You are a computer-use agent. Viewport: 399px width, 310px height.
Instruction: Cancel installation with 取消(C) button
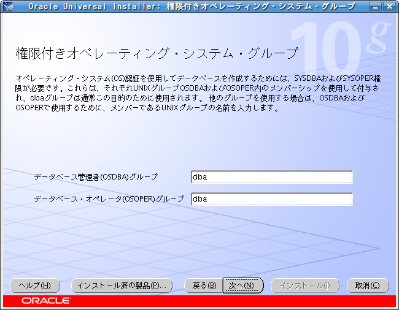(368, 285)
